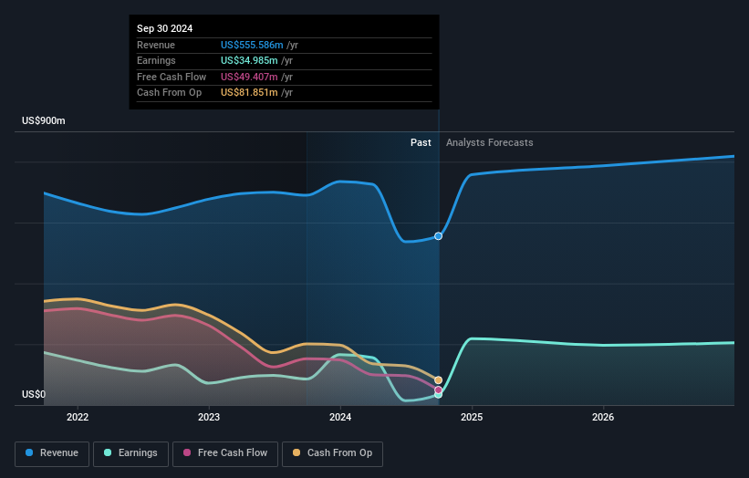Click the US$555.586m revenue value
Viewport: 749px width, 478px height.
click(x=252, y=45)
